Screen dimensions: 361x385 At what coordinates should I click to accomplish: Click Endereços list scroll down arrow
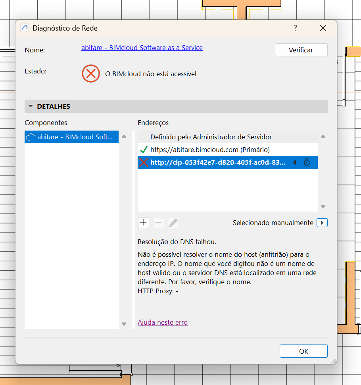(x=323, y=206)
